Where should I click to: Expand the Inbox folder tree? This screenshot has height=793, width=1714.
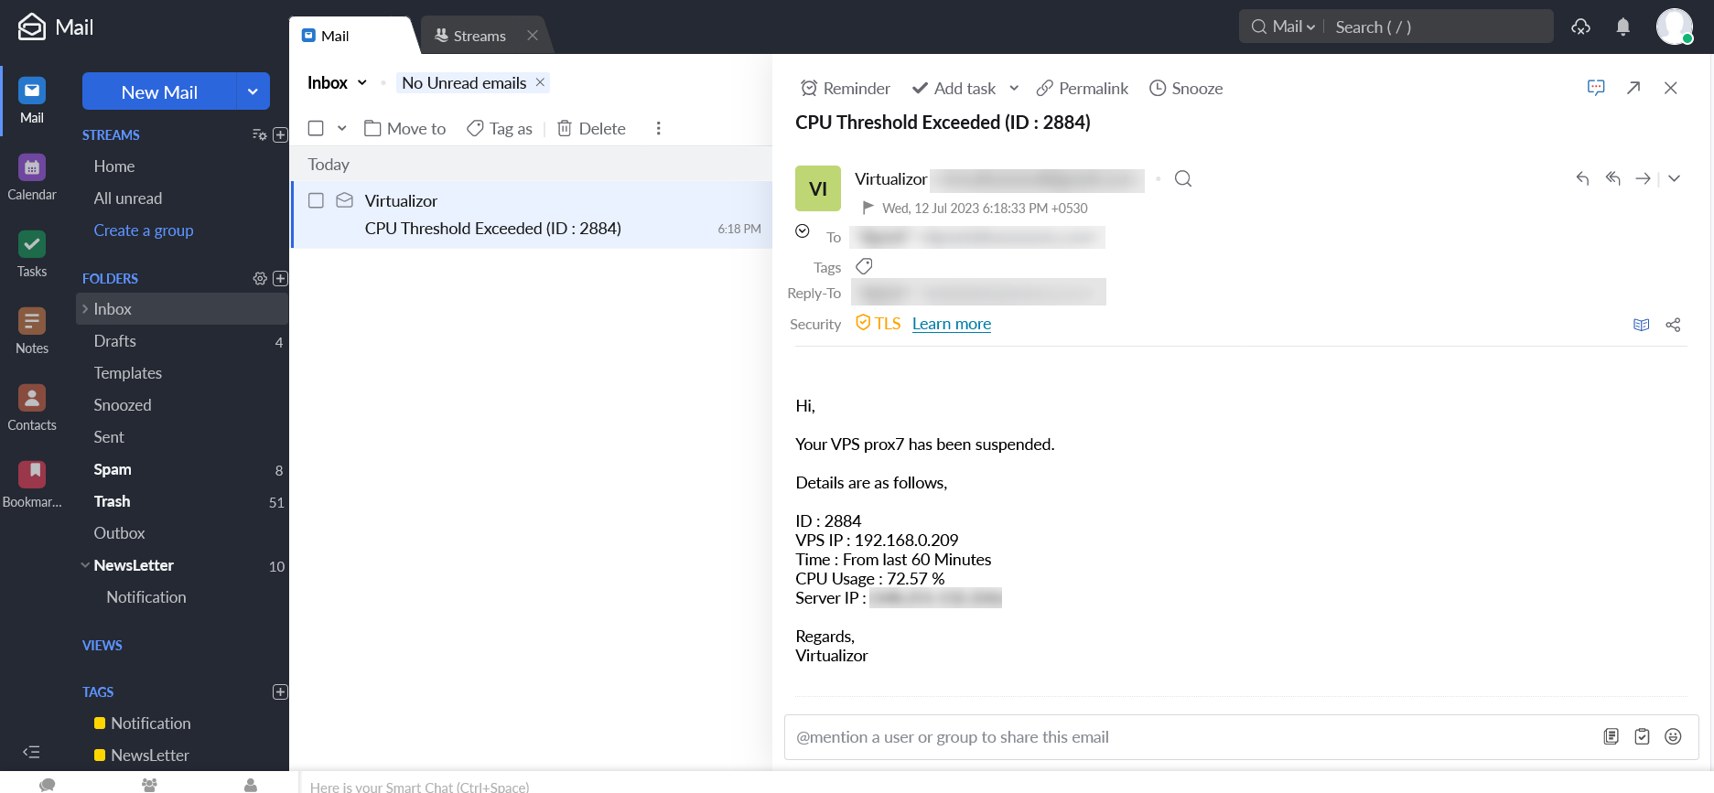pyautogui.click(x=85, y=309)
